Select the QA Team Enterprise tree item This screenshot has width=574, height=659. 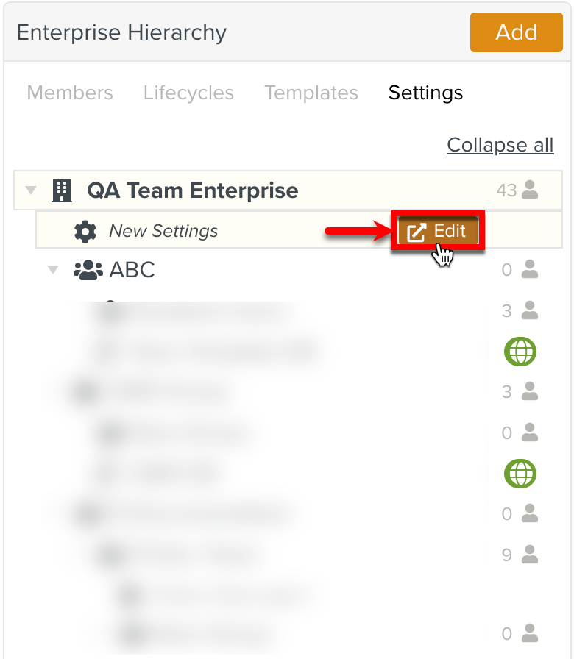click(192, 190)
